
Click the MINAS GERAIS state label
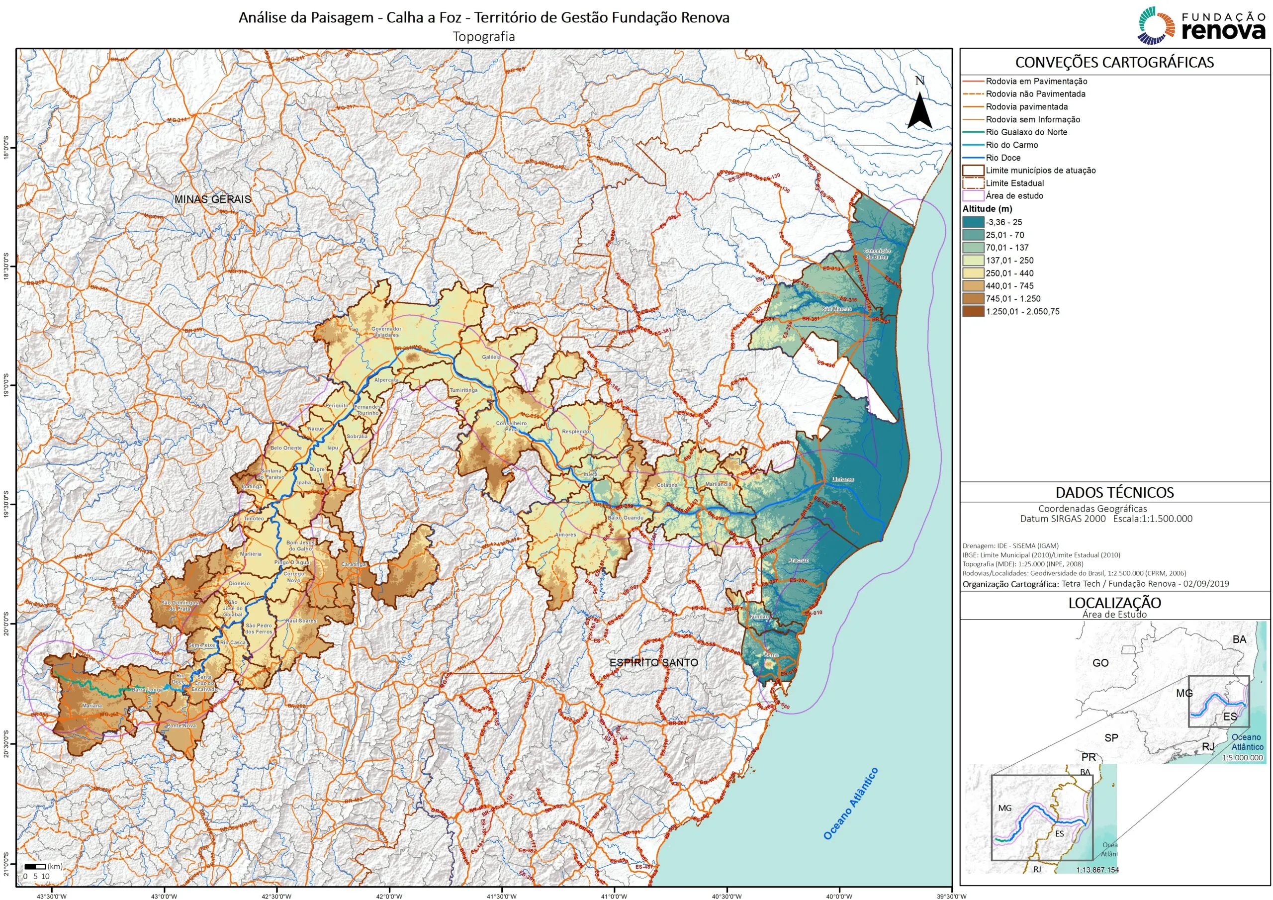pos(213,199)
